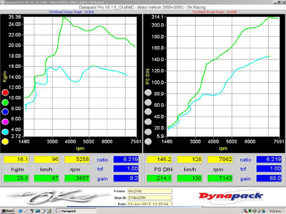Click the bottommost gray circle beside the power graph

[x=148, y=141]
